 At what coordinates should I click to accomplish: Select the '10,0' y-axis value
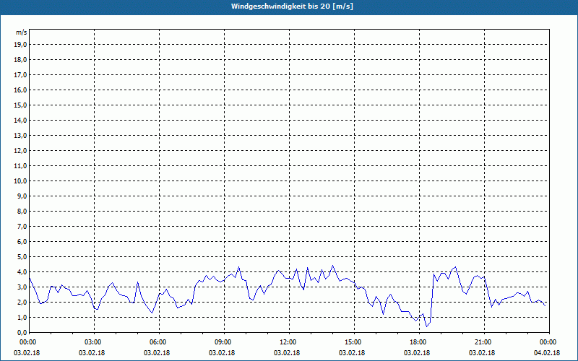click(21, 181)
